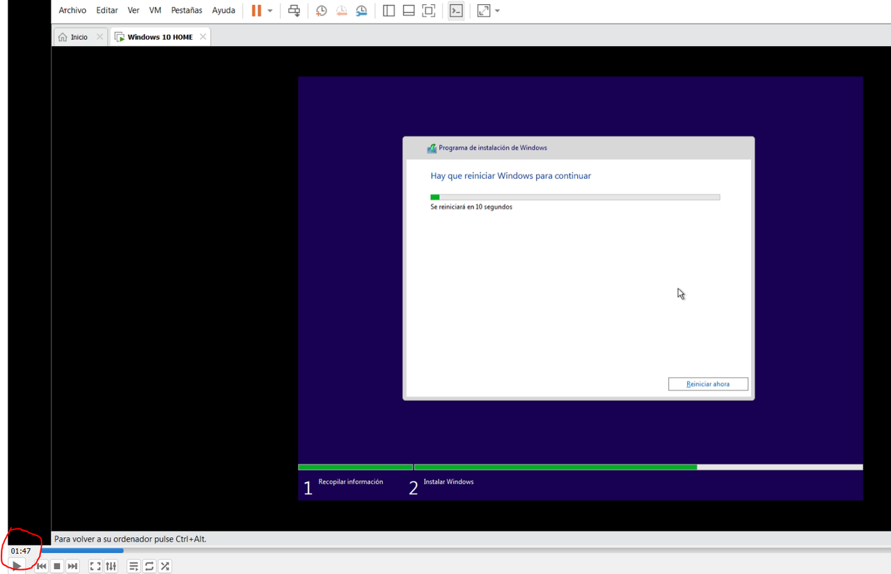Expand the stretch display dropdown arrow
The height and width of the screenshot is (574, 891).
point(497,11)
